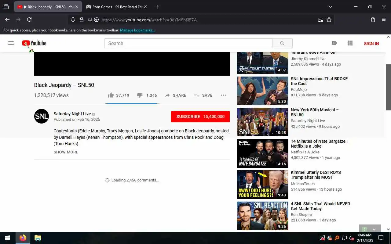
Task: Open File Explorer from taskbar
Action: pyautogui.click(x=38, y=238)
